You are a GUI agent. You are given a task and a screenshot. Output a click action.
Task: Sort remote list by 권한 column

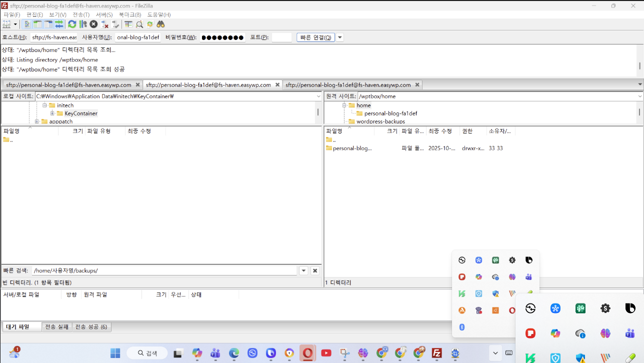point(473,131)
